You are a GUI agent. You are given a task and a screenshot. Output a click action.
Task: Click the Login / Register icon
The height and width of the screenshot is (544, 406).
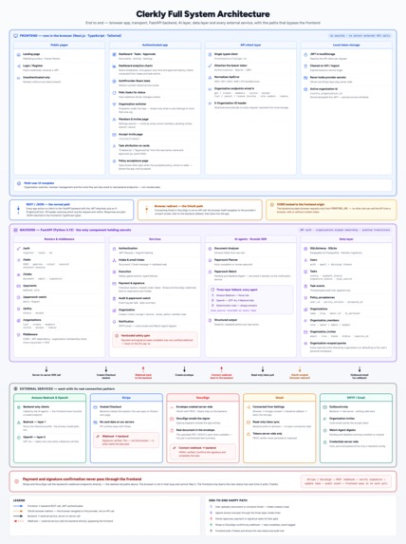coord(19,66)
